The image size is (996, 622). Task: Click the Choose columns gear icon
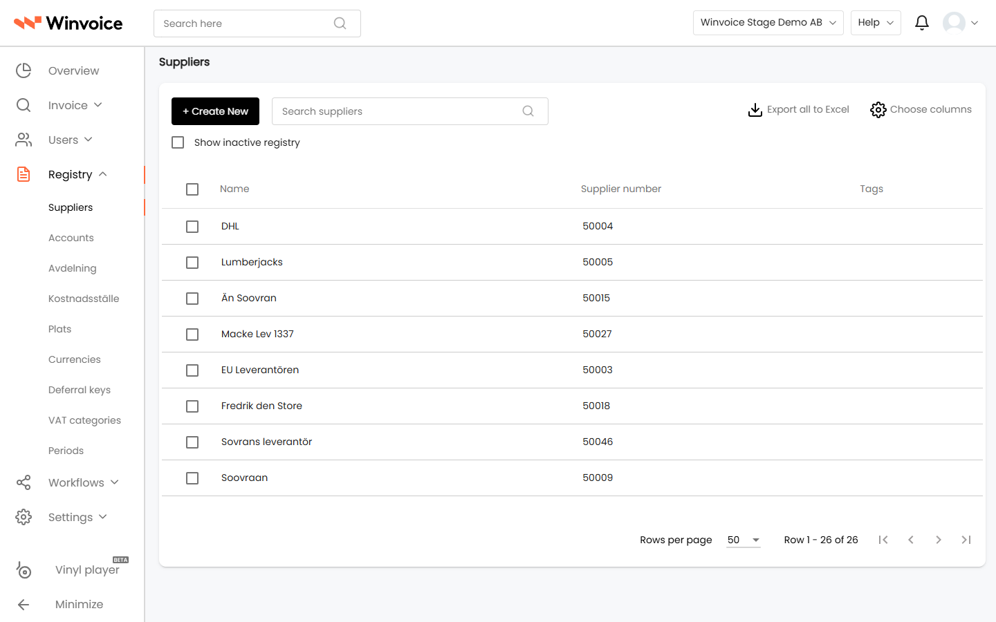pos(878,110)
